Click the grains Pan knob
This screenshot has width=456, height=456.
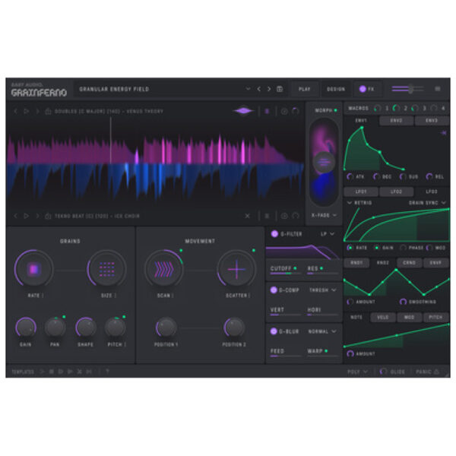tap(55, 328)
